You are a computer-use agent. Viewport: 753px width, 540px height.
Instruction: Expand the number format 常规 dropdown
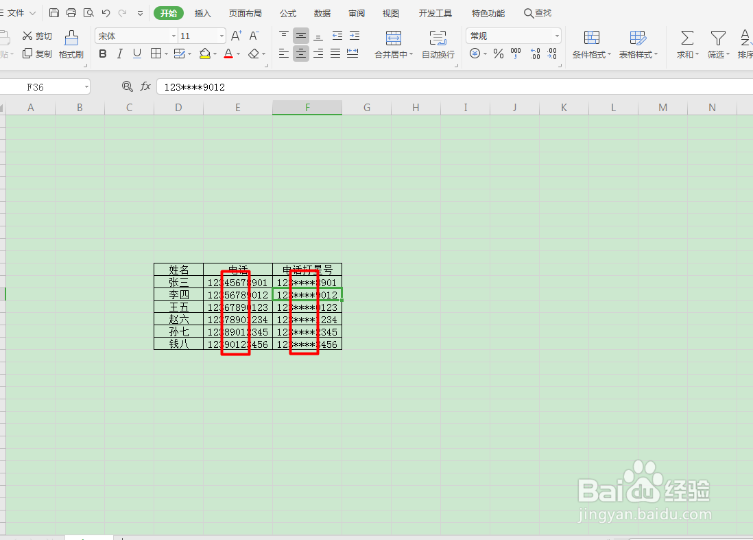557,36
